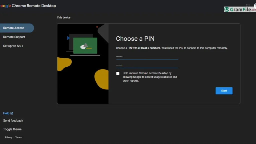This screenshot has height=144, width=256.
Task: Click the "This device" heading
Action: coord(63,17)
